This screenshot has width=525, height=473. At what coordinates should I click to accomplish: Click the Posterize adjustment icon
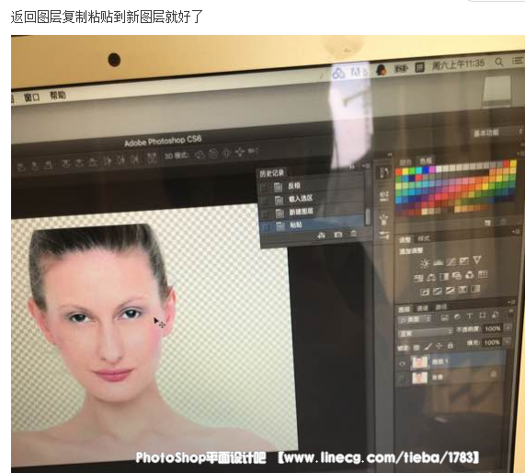point(438,292)
